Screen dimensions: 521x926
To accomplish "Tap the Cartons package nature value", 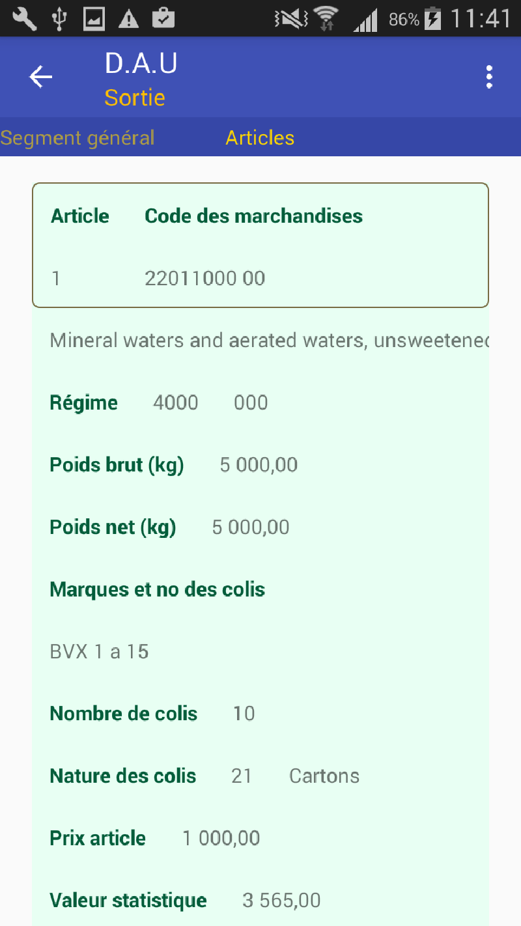I will [x=324, y=776].
